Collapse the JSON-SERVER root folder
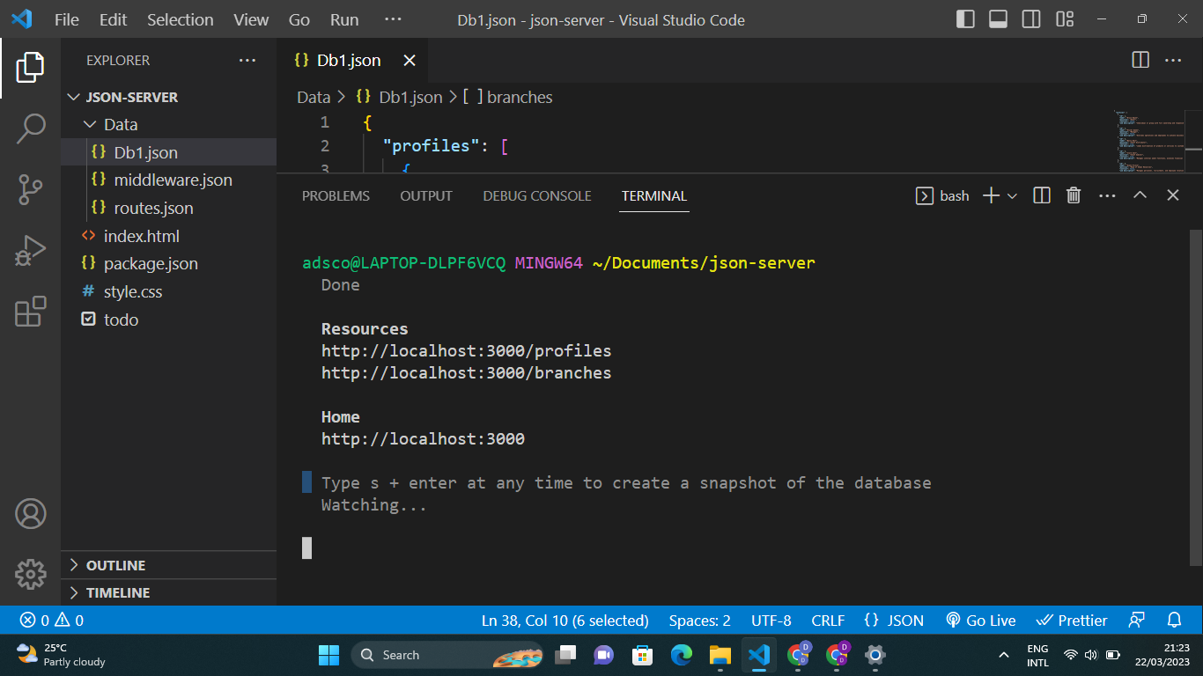The height and width of the screenshot is (676, 1203). point(169,97)
